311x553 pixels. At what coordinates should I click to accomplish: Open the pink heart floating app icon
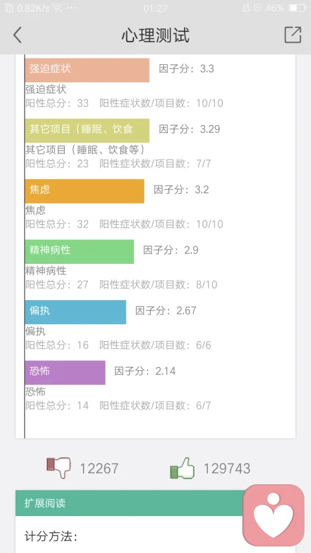click(x=273, y=515)
